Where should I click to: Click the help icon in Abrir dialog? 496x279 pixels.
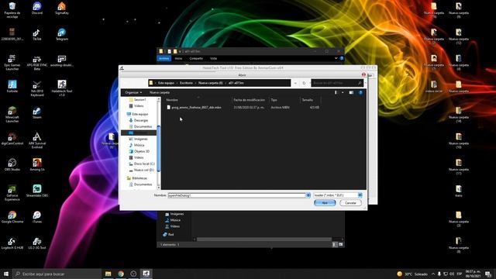click(360, 92)
